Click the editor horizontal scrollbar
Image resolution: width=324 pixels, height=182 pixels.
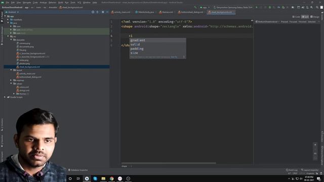[169, 163]
